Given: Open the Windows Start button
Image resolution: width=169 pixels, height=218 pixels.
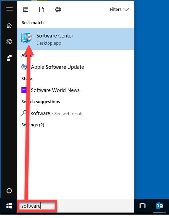Looking at the screenshot, I should 9,206.
